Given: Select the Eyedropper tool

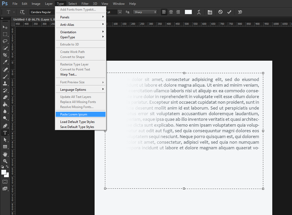Looking at the screenshot, I should (x=5, y=62).
